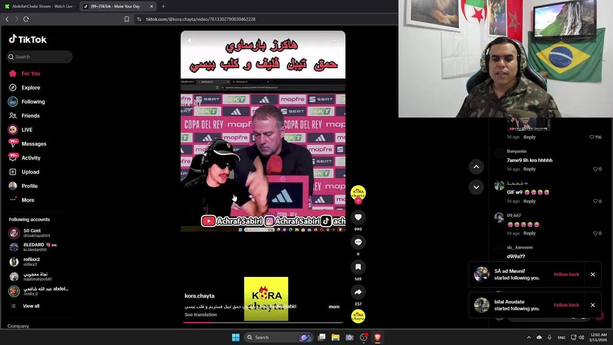Click the For You home icon
Viewport: 613px width, 345px height.
(12, 73)
